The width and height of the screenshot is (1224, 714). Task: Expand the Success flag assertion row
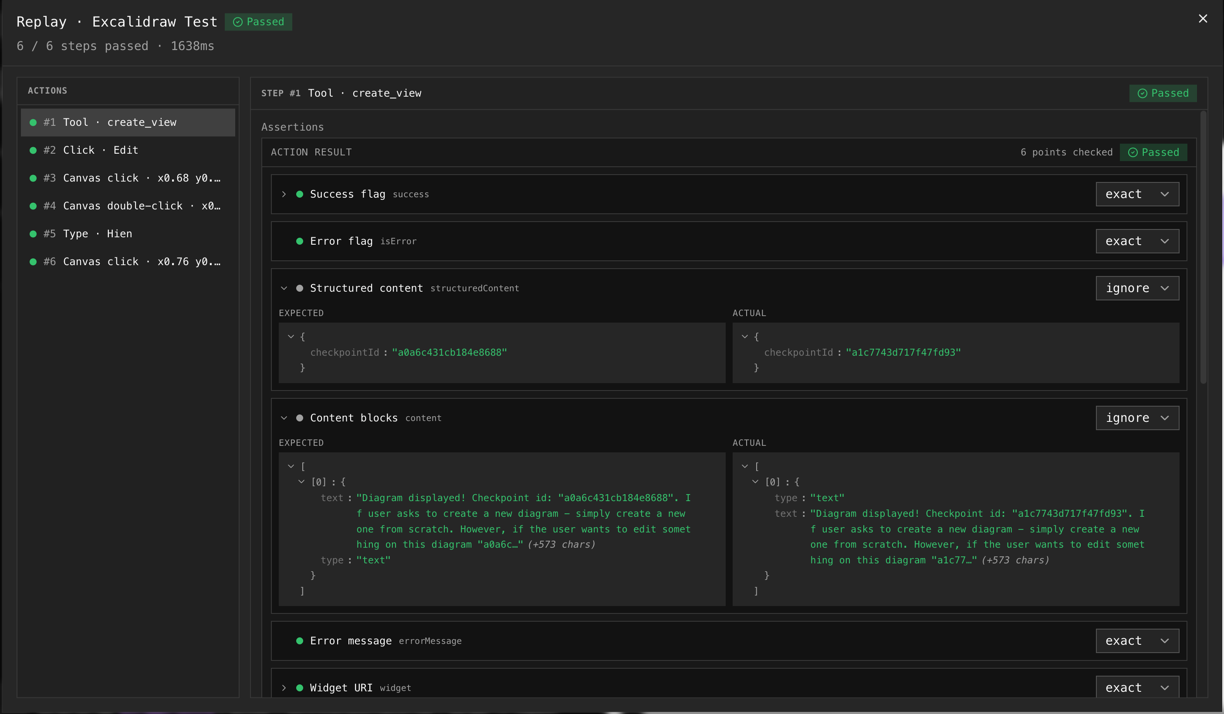click(x=284, y=194)
